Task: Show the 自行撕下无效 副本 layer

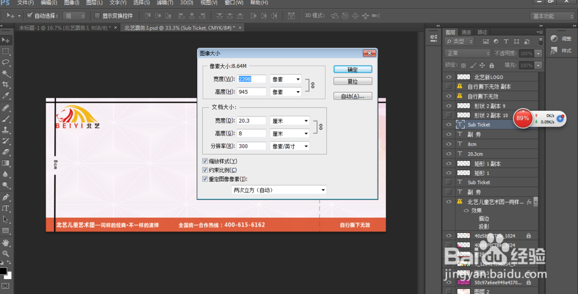Action: coord(449,86)
